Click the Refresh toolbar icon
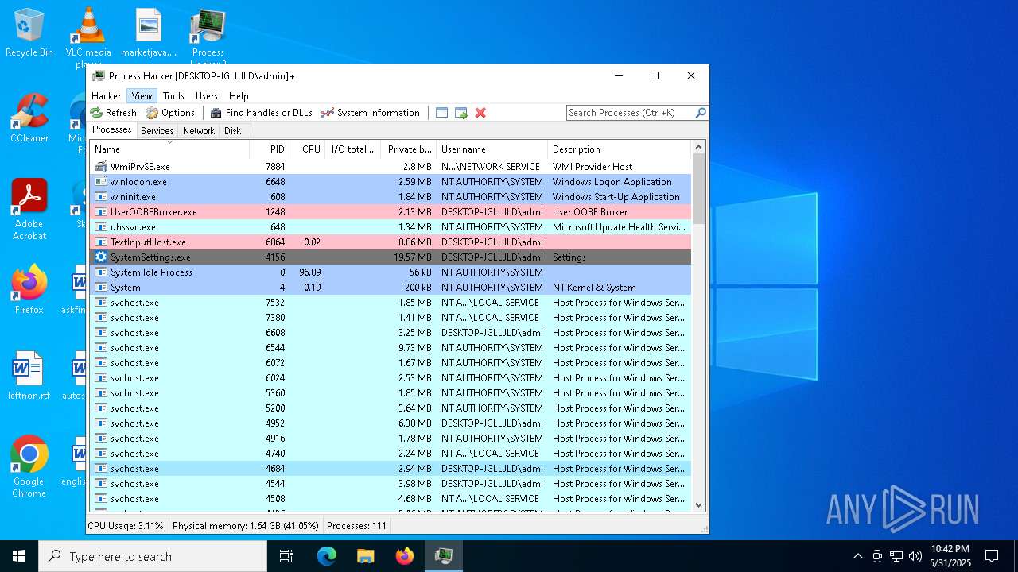 [x=96, y=113]
